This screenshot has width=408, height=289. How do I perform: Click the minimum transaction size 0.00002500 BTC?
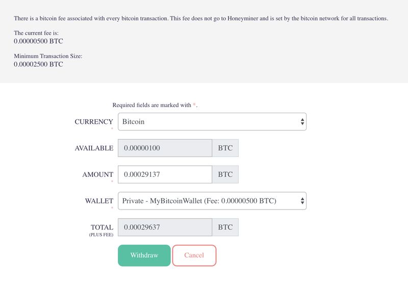39,64
